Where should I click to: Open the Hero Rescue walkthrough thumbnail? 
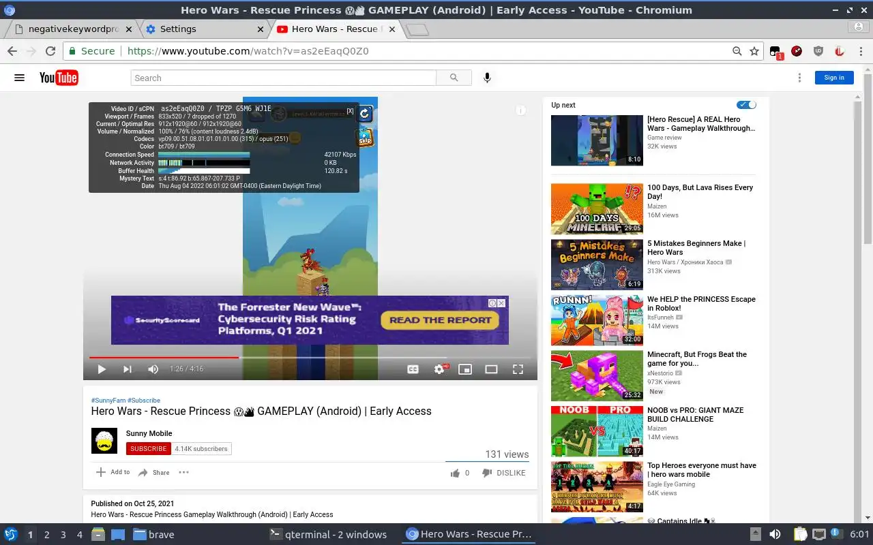(597, 140)
